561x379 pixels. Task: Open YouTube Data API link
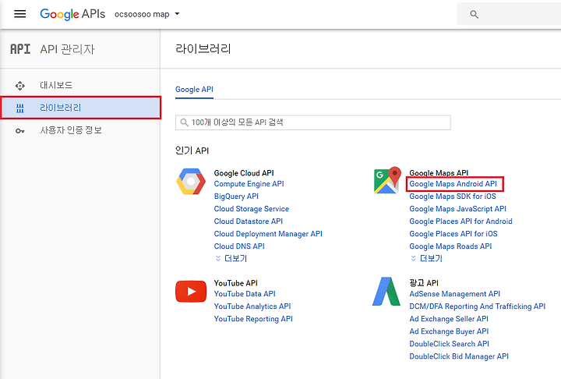(x=245, y=294)
